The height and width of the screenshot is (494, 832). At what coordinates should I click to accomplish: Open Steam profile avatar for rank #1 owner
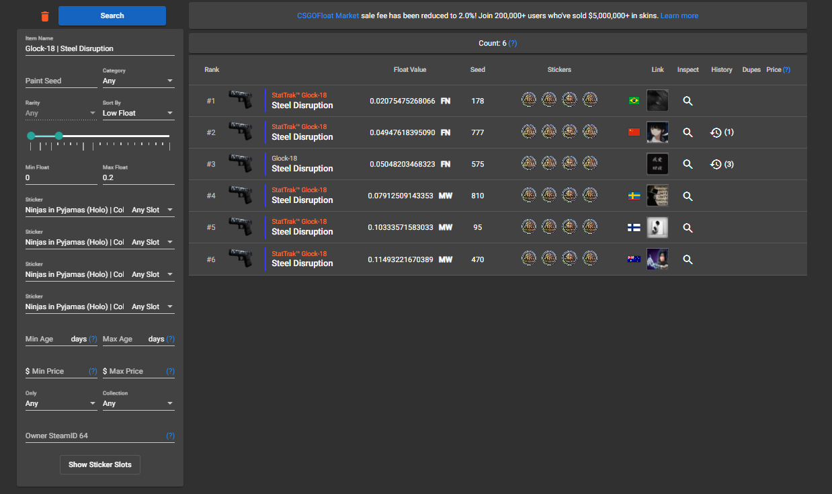[657, 101]
